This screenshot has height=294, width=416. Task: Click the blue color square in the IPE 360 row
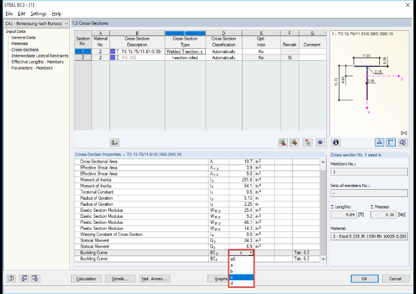tap(113, 58)
